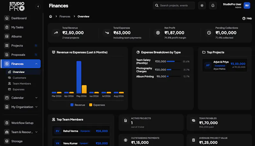Click the Top Team Members people icon
The image size is (255, 146).
click(x=54, y=119)
